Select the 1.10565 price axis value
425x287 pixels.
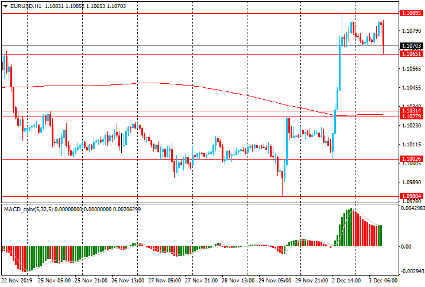[412, 69]
